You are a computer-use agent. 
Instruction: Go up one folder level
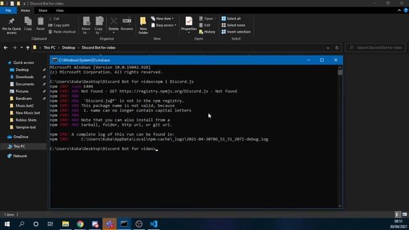click(x=27, y=48)
